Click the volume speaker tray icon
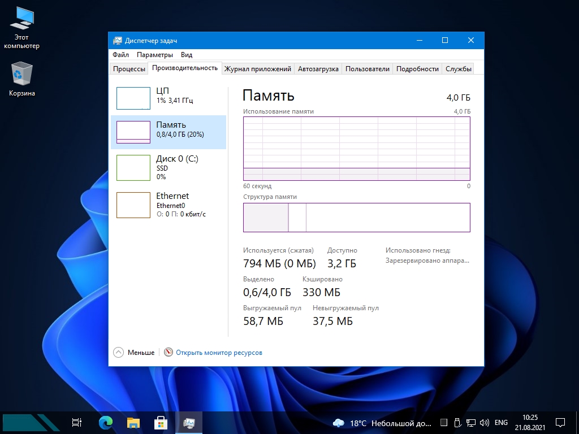579x434 pixels. [484, 423]
